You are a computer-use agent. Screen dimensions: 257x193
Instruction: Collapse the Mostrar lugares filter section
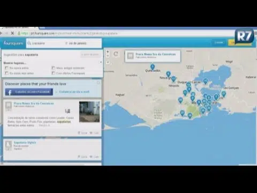(x=101, y=62)
